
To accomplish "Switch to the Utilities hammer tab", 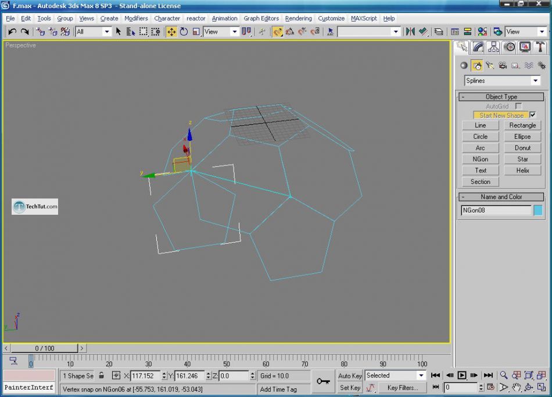I will [x=540, y=47].
